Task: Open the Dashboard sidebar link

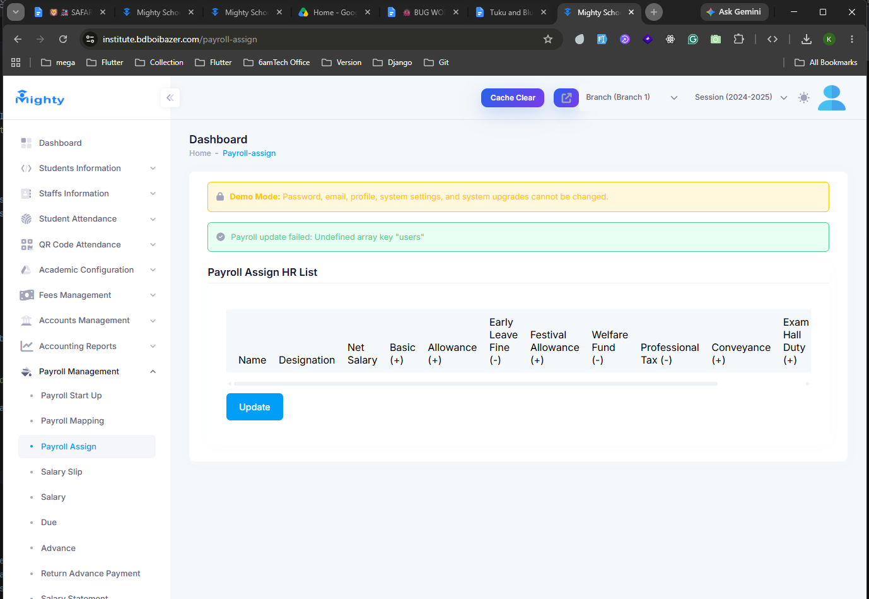Action: (x=61, y=143)
